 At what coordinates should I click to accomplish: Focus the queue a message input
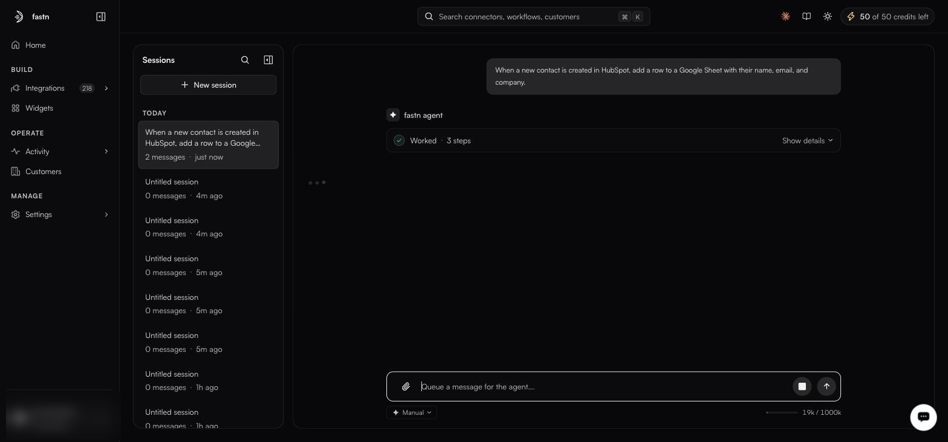click(x=605, y=387)
